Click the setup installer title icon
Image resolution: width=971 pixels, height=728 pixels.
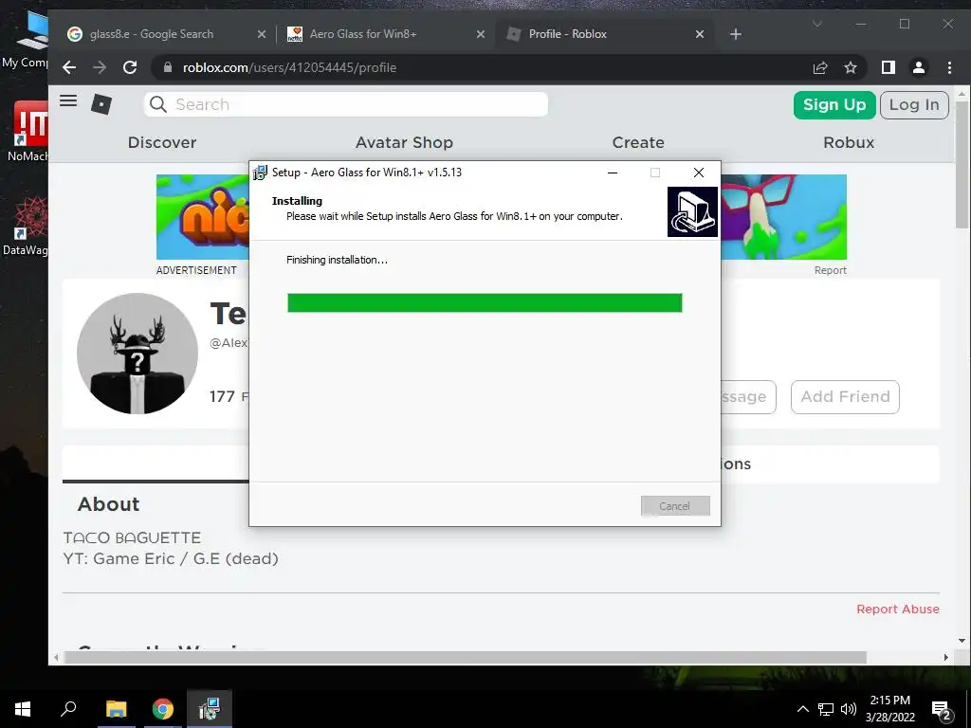click(260, 173)
